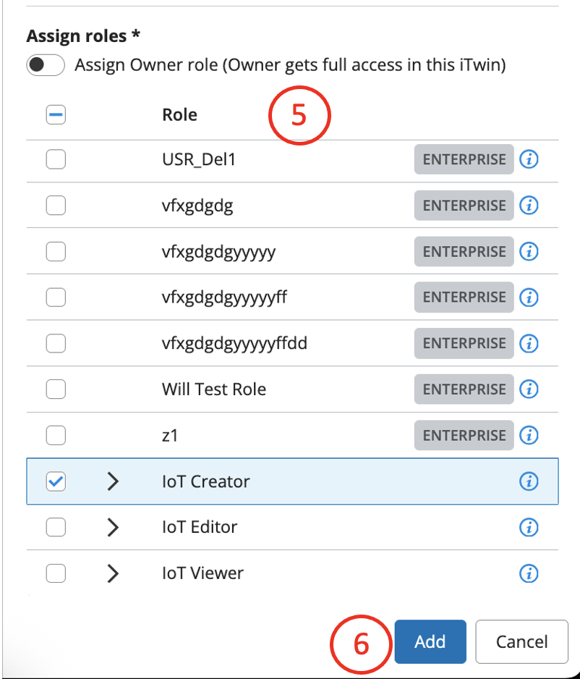This screenshot has height=679, width=580.
Task: Open info icon beside vfxgdgdg role
Action: [x=529, y=206]
